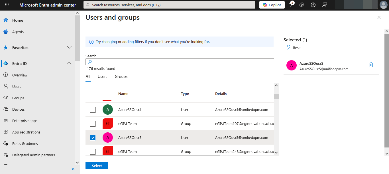Click the users and groups search field

point(182,62)
